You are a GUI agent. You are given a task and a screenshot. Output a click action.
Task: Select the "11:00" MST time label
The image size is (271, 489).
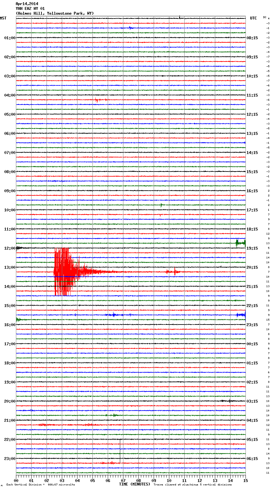coord(10,229)
